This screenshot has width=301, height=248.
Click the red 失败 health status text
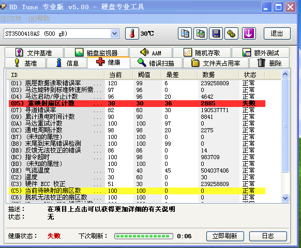pos(54,236)
